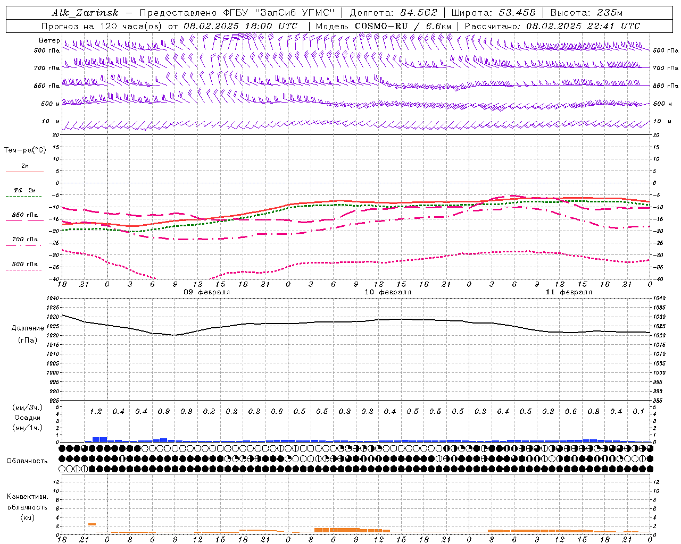Click the tallest orange convective cloud bar near 22h

92,524
